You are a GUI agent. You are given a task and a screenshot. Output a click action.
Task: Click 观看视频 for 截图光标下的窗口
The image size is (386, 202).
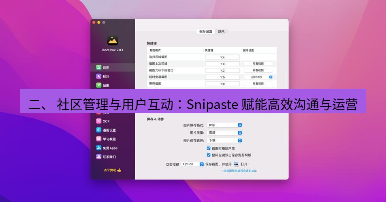click(x=258, y=70)
